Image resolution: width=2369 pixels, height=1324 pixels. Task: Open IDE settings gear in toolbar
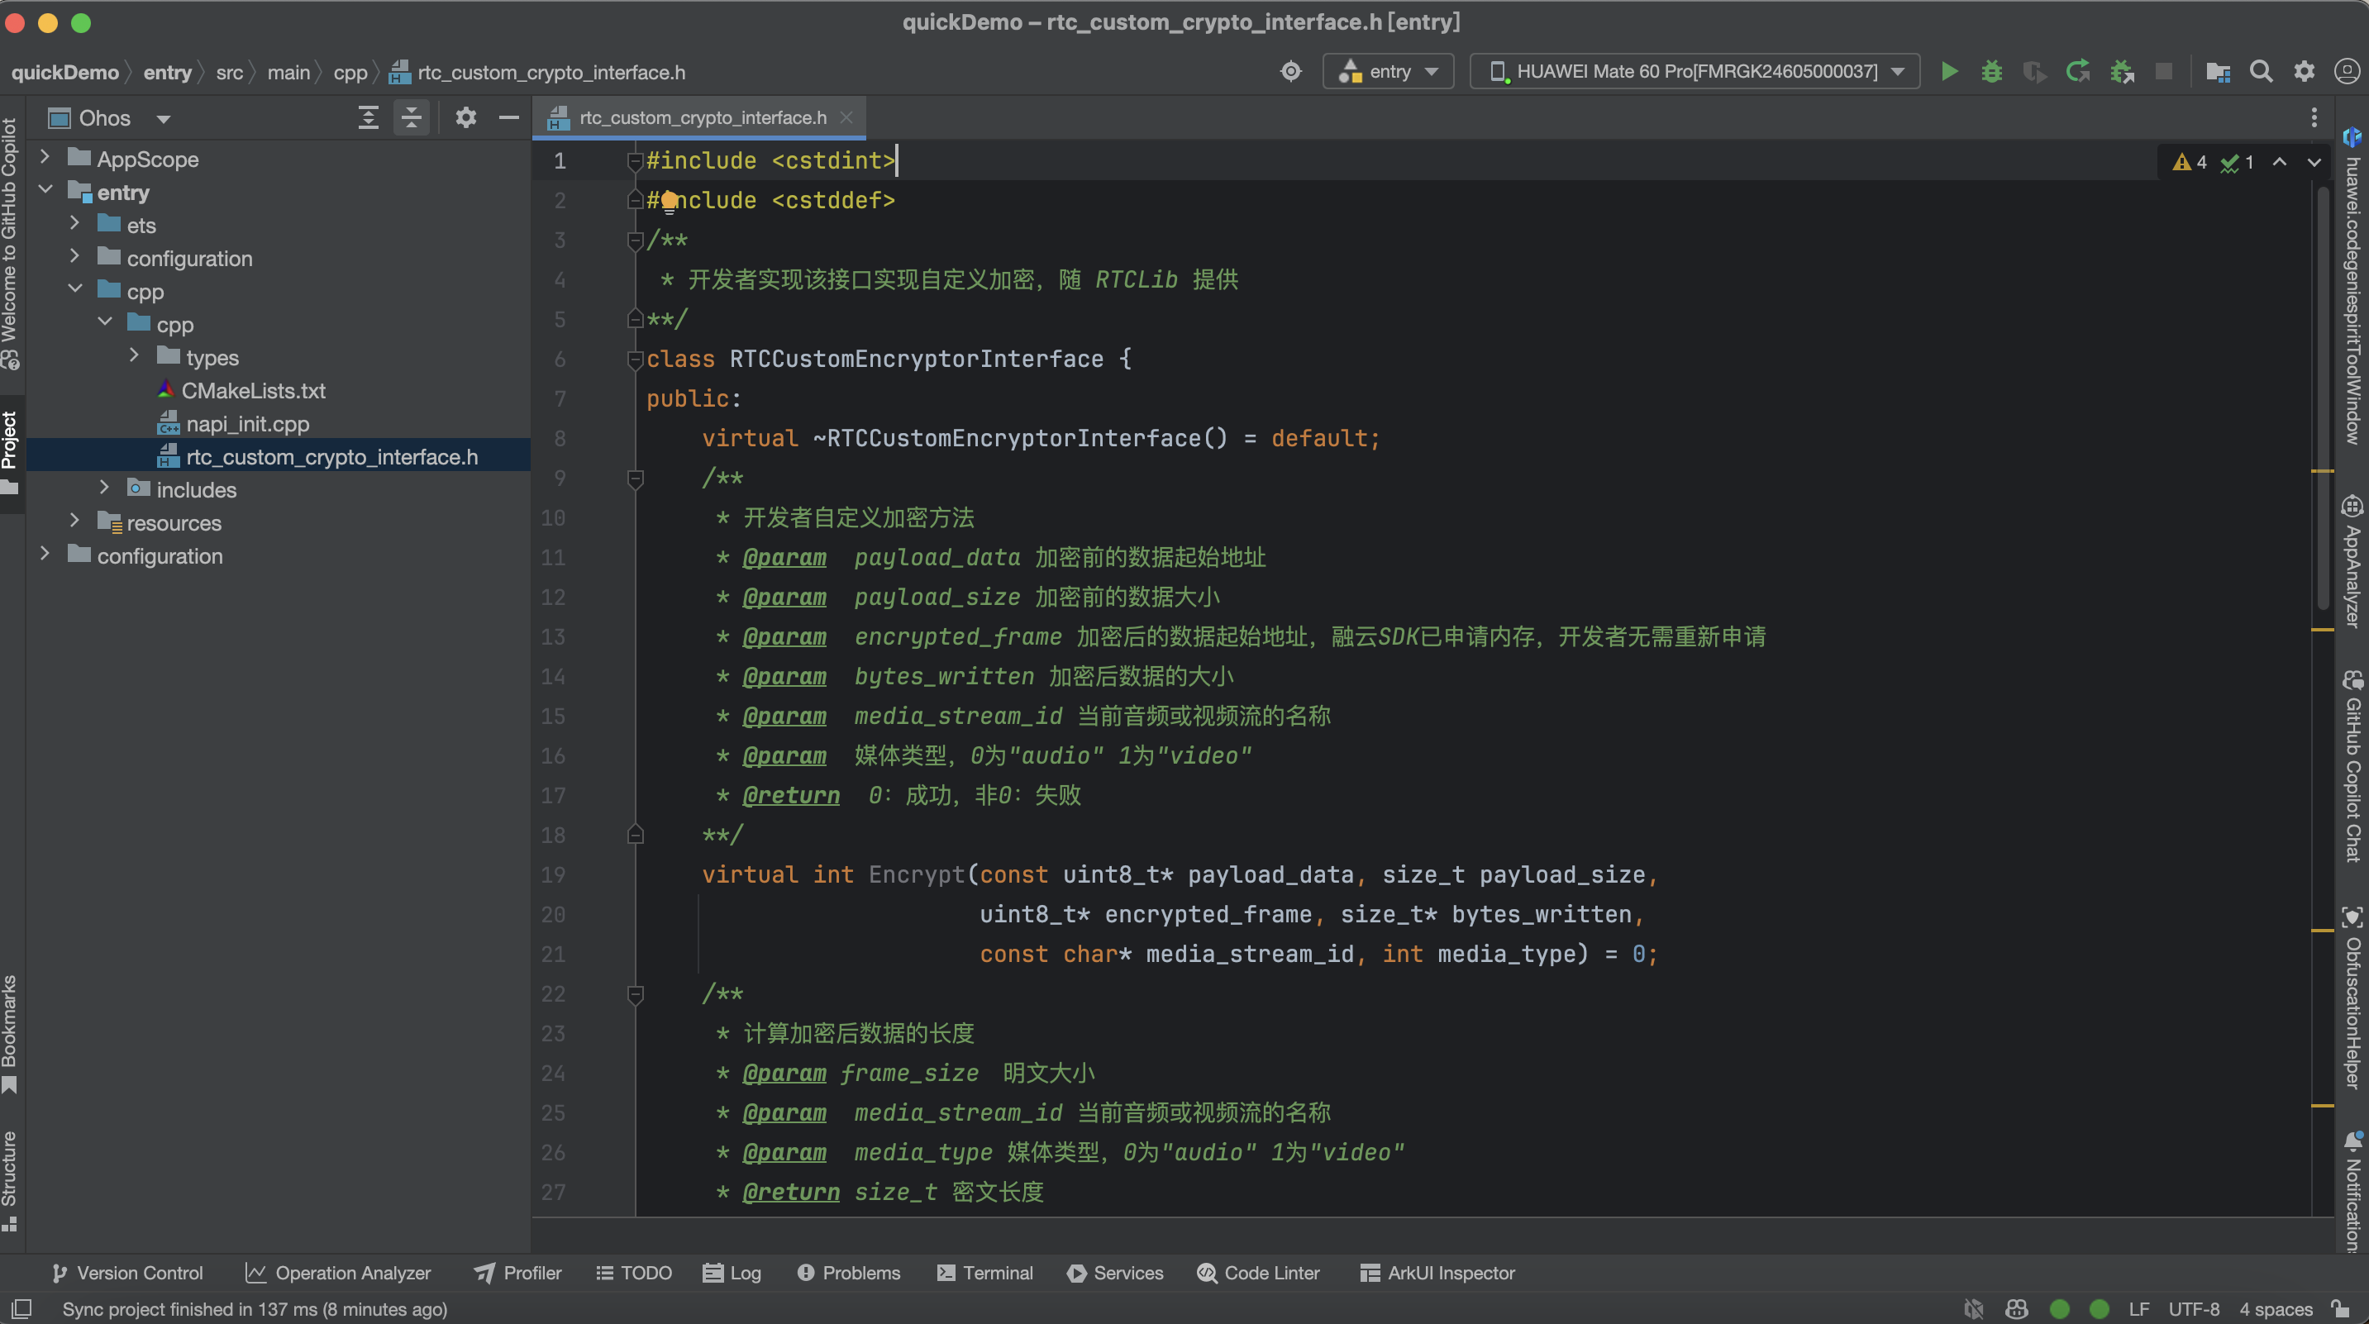click(2304, 72)
